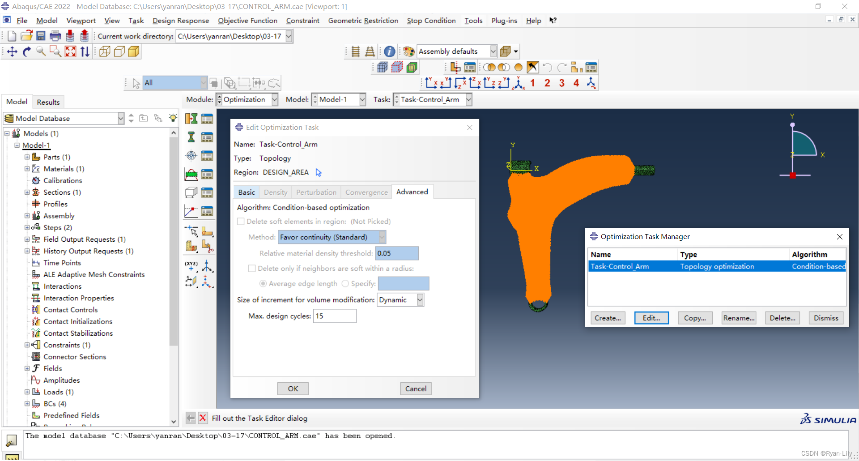859x461 pixels.
Task: Toggle Delete only if neighbors are soft checkbox
Action: (x=252, y=269)
